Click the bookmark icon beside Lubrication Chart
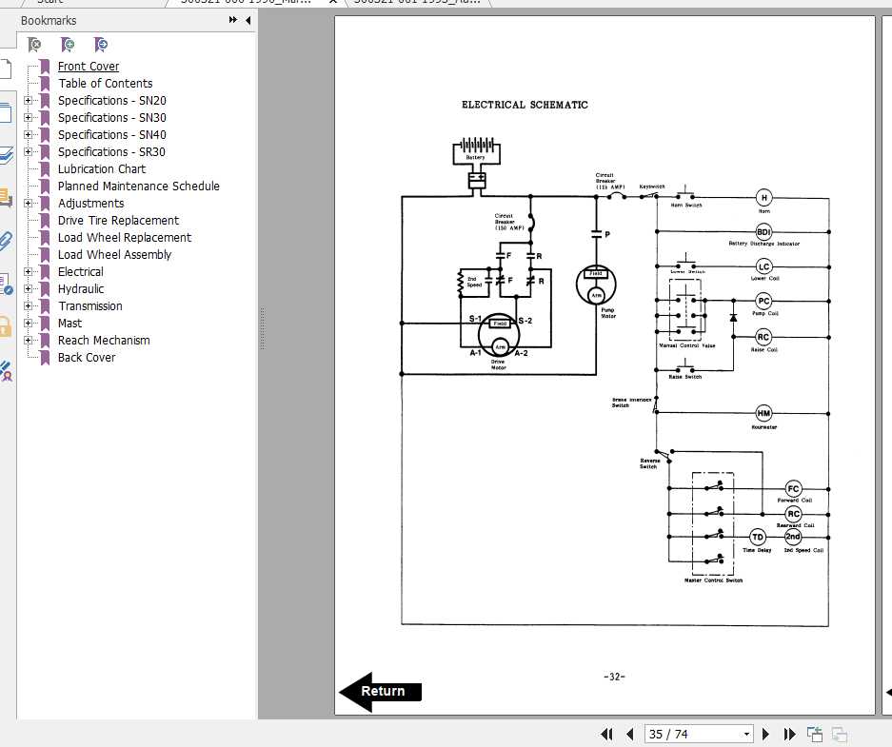The image size is (892, 747). (45, 169)
